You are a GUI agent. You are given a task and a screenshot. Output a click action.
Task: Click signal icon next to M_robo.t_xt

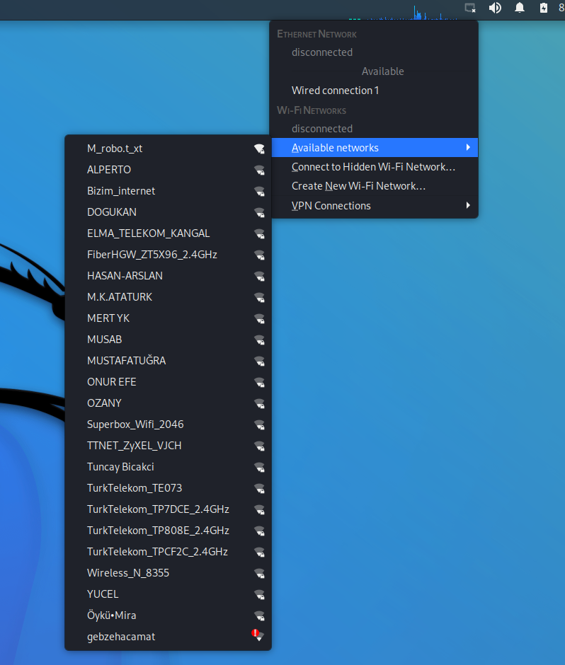point(259,149)
